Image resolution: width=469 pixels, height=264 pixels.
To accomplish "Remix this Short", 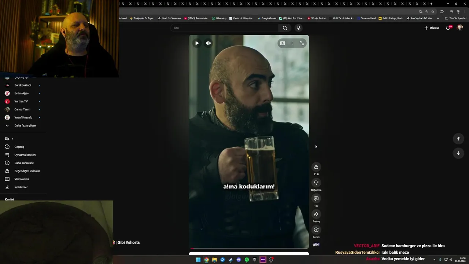I will click(x=316, y=230).
